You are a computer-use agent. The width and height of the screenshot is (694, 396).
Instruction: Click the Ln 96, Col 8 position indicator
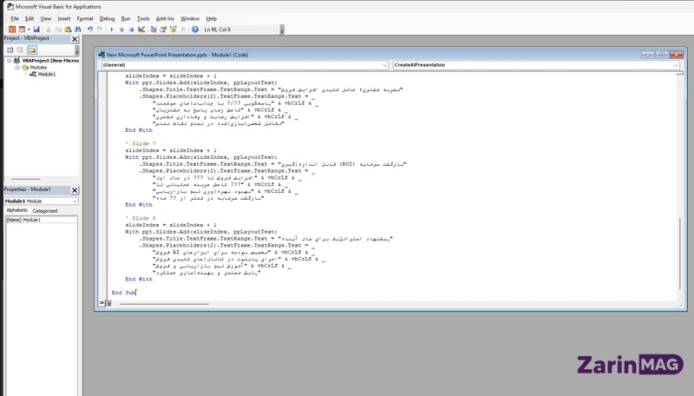tap(218, 30)
